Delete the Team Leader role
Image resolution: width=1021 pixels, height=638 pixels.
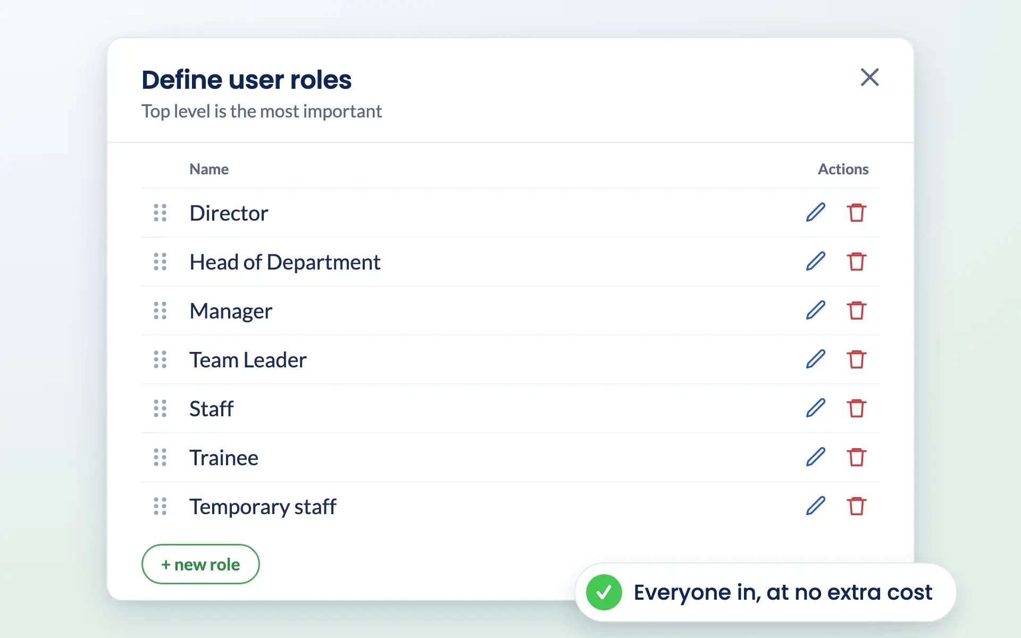(x=856, y=359)
